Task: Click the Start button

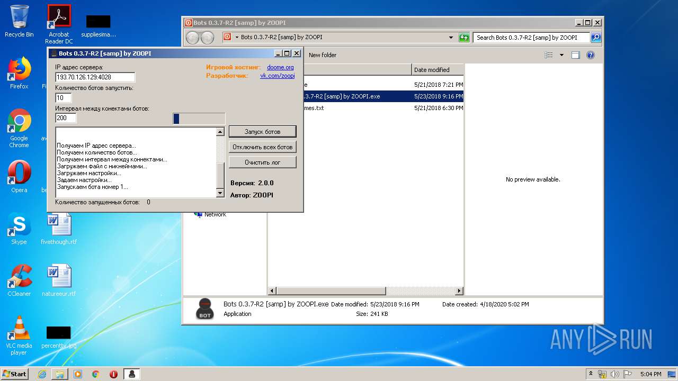Action: pyautogui.click(x=14, y=374)
